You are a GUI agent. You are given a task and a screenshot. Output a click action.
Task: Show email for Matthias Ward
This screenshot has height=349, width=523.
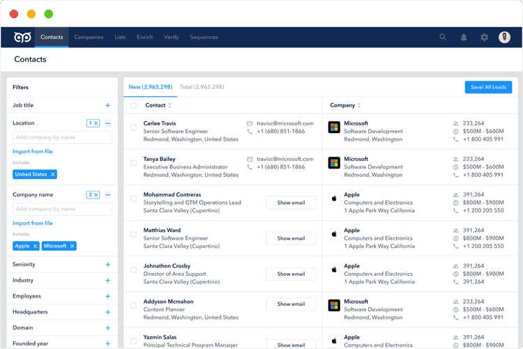coord(291,238)
